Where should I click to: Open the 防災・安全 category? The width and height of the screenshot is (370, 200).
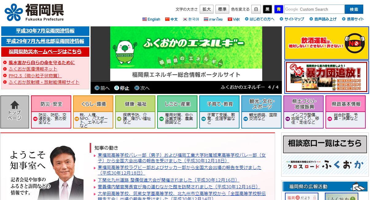51,104
